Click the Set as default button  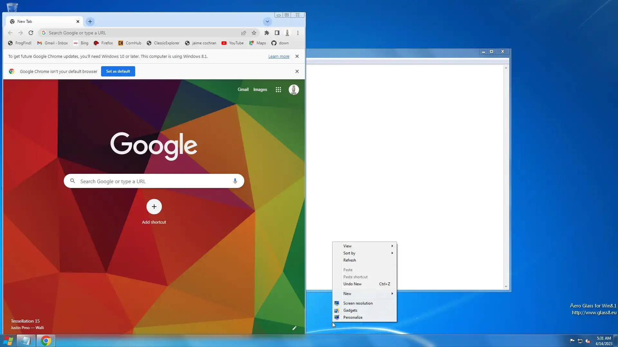click(x=118, y=71)
